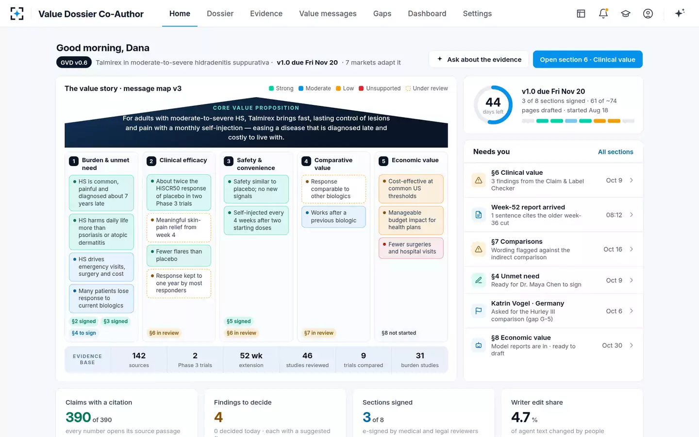
Task: Open the core value proposition banner
Action: pyautogui.click(x=256, y=123)
